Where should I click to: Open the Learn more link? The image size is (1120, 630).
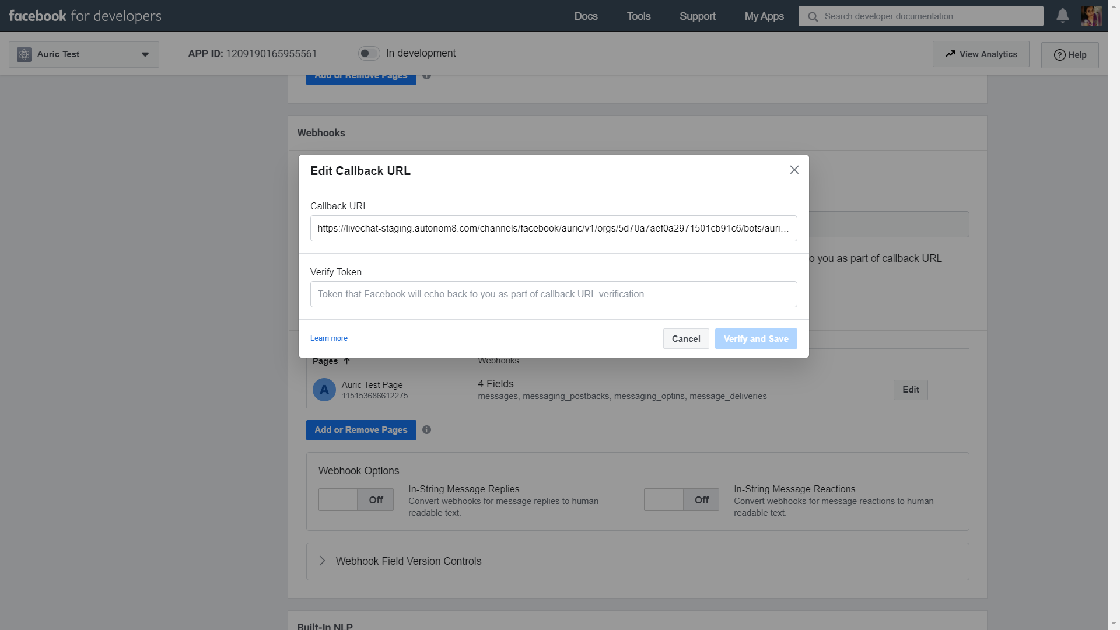pos(329,338)
